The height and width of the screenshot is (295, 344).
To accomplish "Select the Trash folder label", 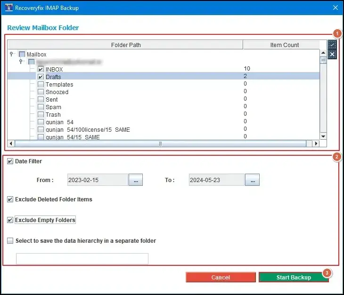I will pyautogui.click(x=53, y=114).
